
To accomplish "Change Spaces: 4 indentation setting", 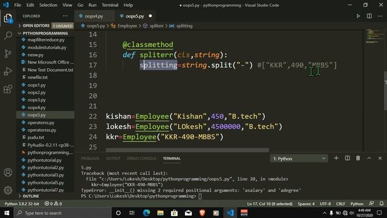I will 306,203.
